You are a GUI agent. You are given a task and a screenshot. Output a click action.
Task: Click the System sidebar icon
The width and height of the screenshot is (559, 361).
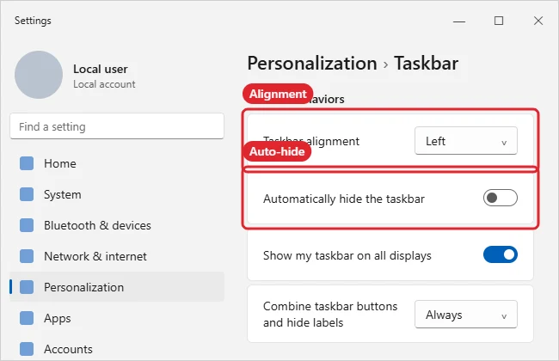(27, 194)
